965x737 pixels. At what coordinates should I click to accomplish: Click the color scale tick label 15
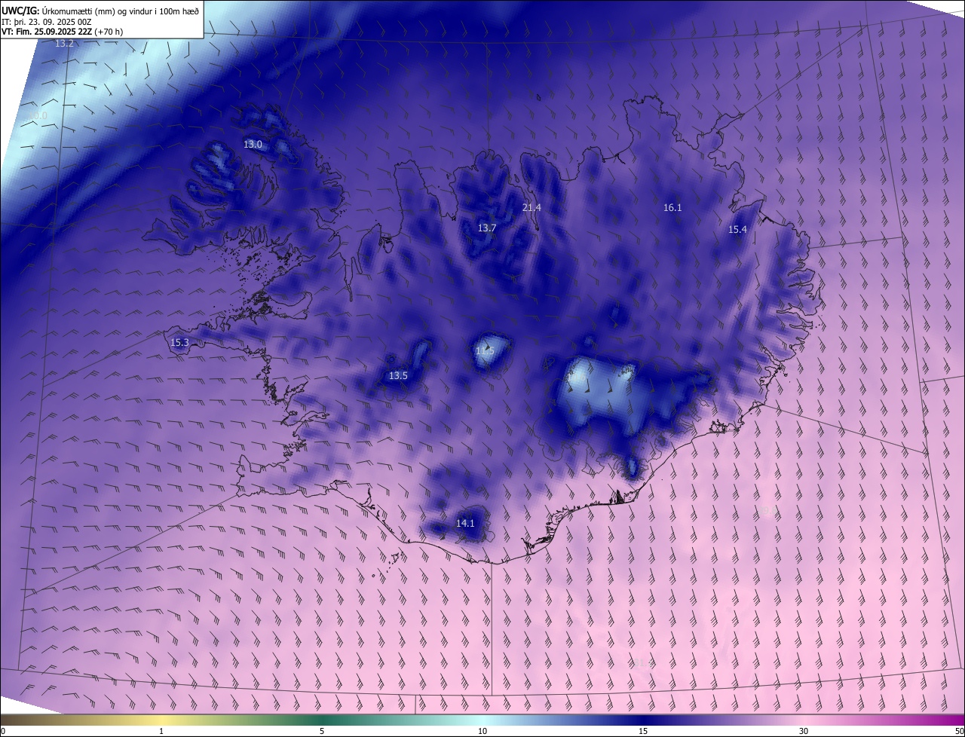[x=643, y=731]
